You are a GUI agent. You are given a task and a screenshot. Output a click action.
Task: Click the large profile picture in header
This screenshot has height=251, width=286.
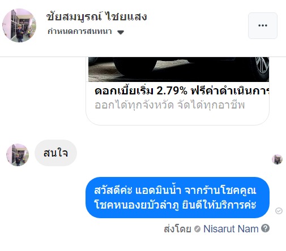[19, 25]
